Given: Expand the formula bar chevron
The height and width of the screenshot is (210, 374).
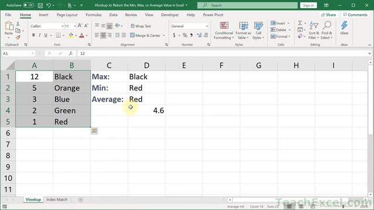Looking at the screenshot, I should (x=369, y=53).
